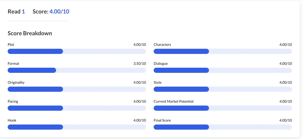Click the Originality score progress bar
Viewport: 303px width, 139px height.
pyautogui.click(x=77, y=89)
